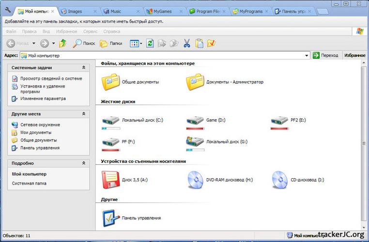Screen dimensions: 369x242
Task: Collapse the Подробно details panel
Action: [84, 163]
